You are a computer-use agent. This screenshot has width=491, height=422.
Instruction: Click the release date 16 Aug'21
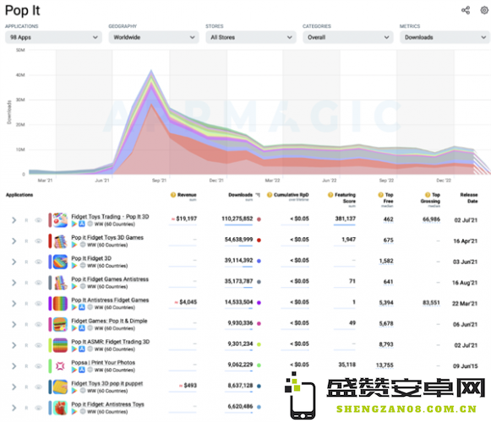(x=465, y=283)
